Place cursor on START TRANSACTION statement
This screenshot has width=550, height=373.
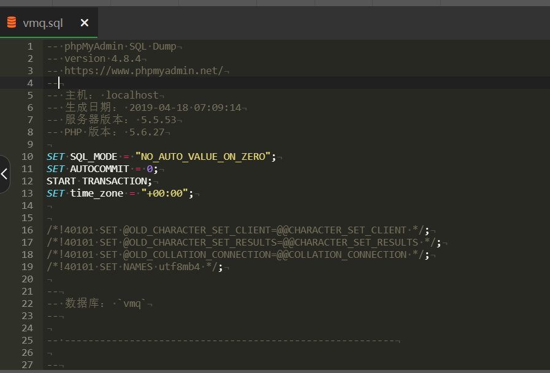(98, 181)
